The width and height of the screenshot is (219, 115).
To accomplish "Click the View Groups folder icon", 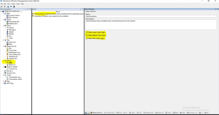I will coord(8,42).
